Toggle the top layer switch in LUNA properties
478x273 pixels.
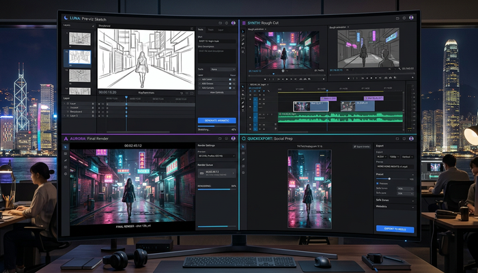click(x=230, y=79)
